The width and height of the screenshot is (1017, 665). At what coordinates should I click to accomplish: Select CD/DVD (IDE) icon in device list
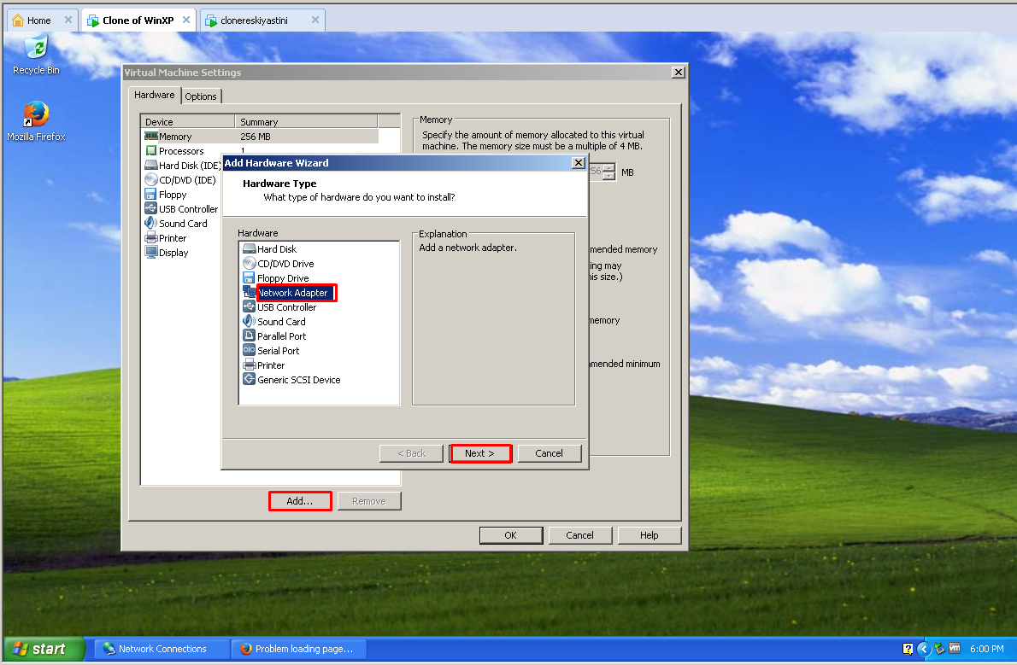coord(151,179)
